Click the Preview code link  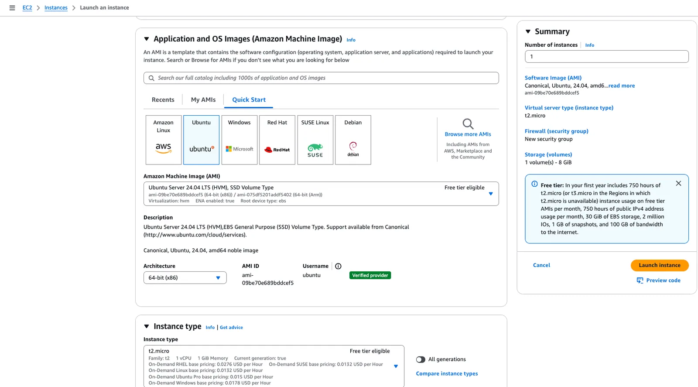[663, 281]
